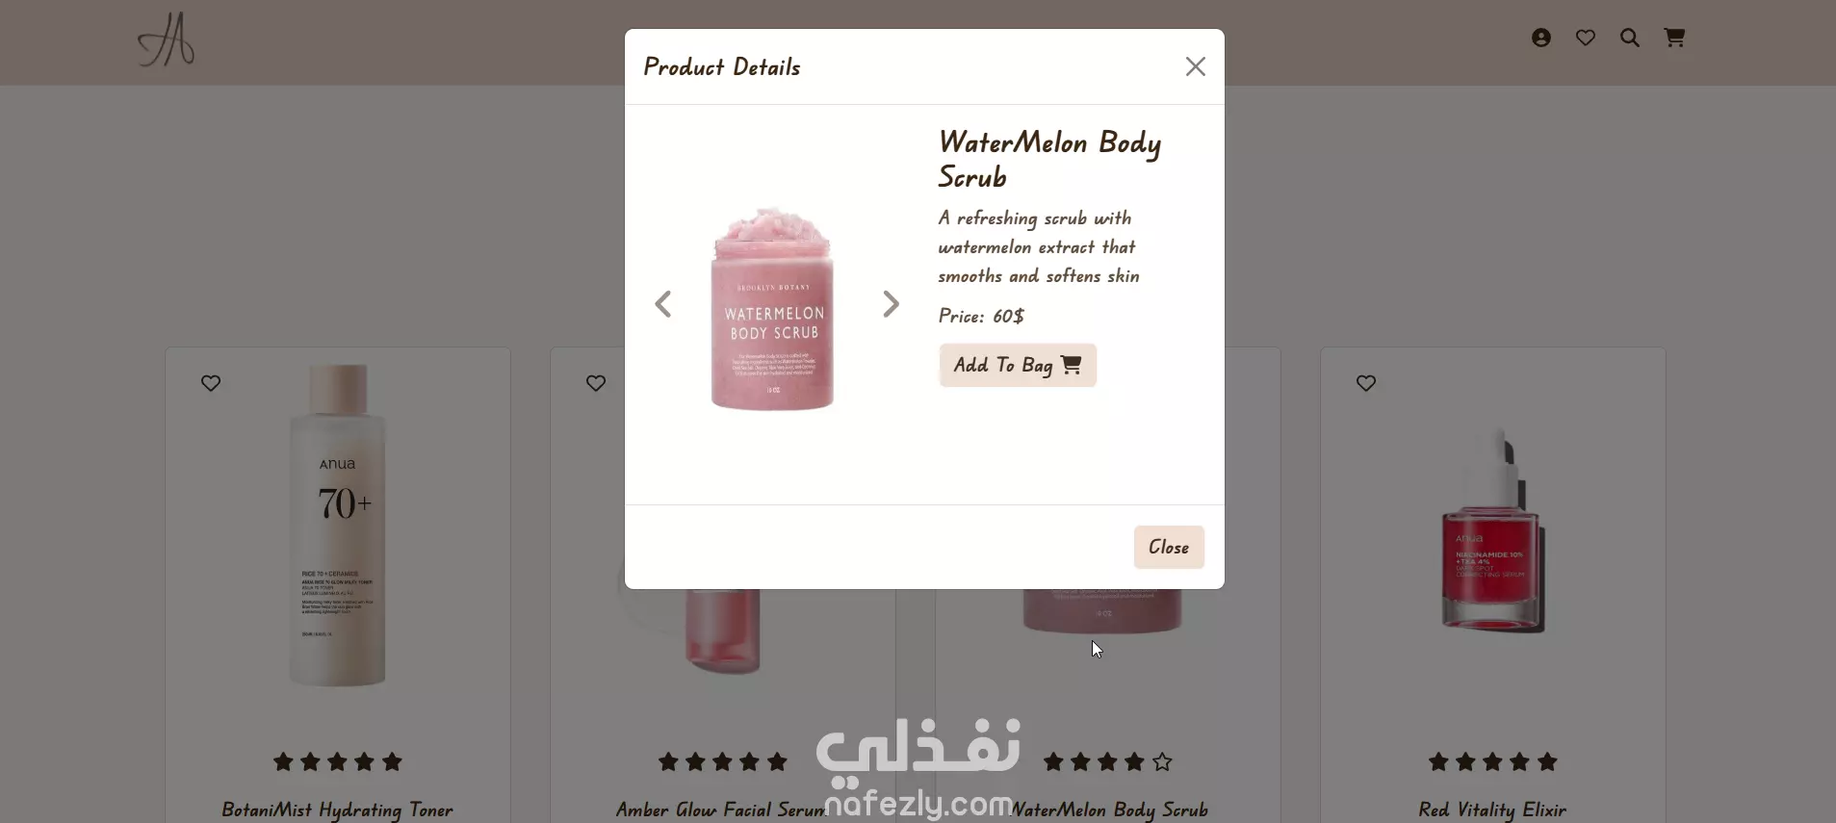
Task: Click the WaterMelon Body Scrub modal image
Action: click(x=773, y=308)
